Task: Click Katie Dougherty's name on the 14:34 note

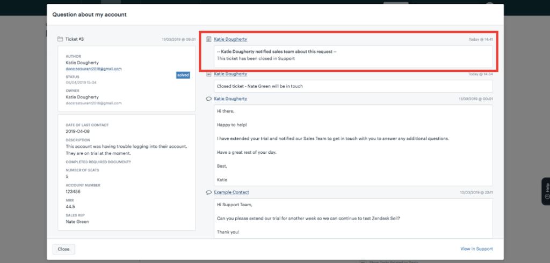Action: click(x=230, y=74)
